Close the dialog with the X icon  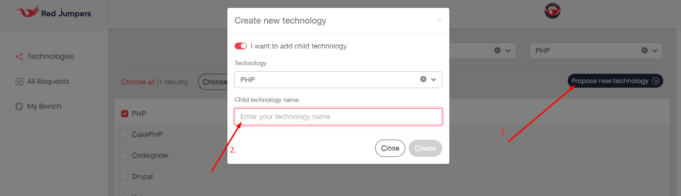point(439,20)
